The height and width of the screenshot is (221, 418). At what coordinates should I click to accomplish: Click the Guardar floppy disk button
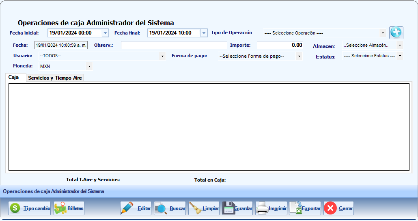click(237, 208)
